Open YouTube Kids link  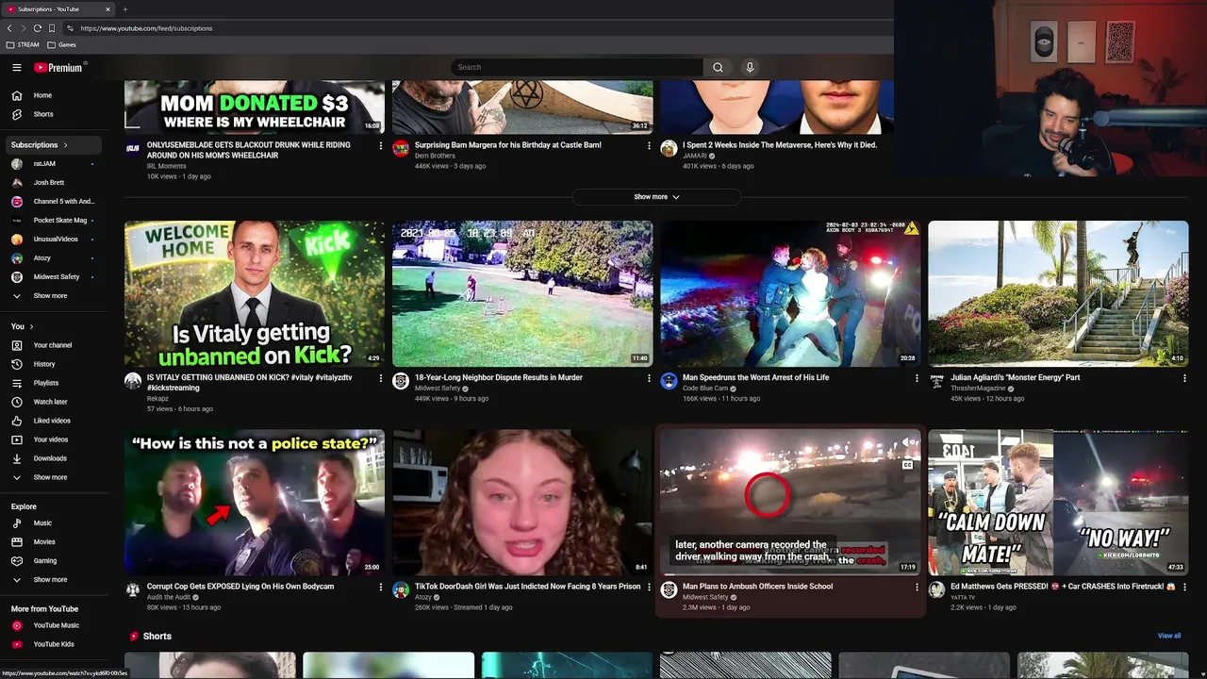pyautogui.click(x=53, y=644)
